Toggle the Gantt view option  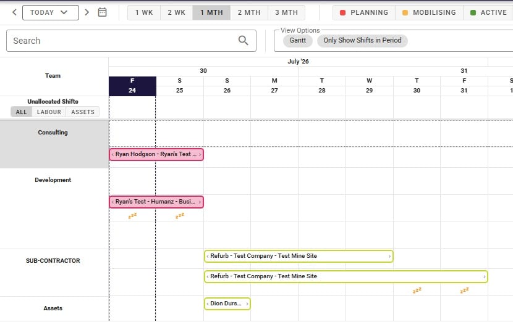298,41
